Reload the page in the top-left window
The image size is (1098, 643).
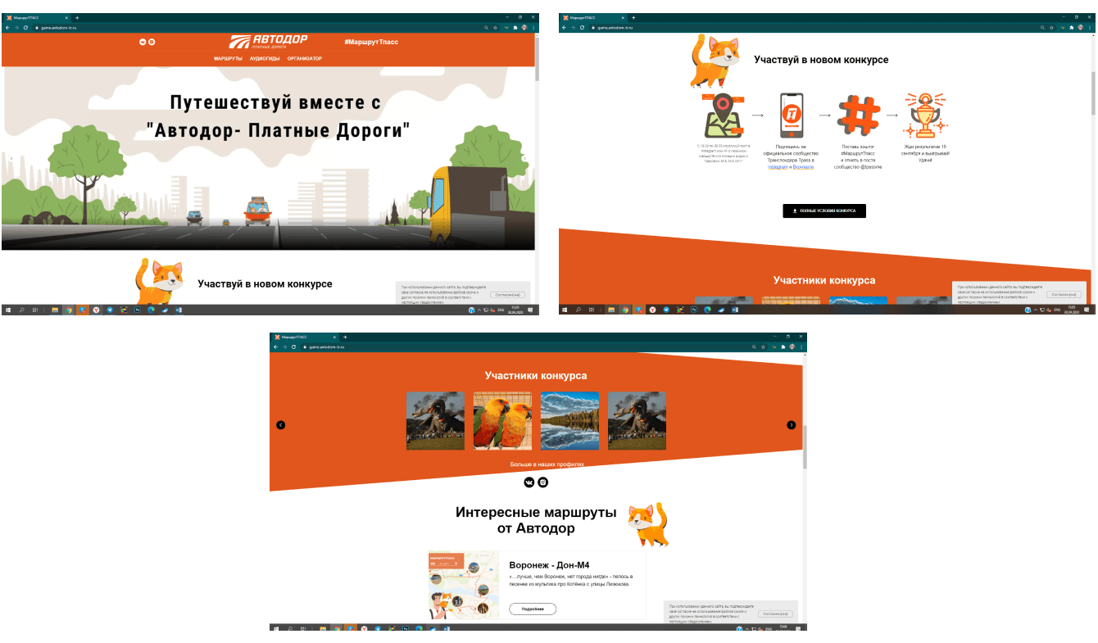(x=25, y=27)
